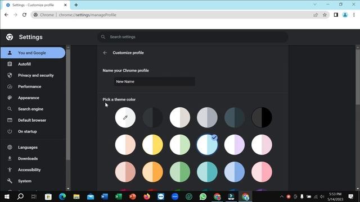Viewport: 360px width, 202px height.
Task: Open WhatsApp from the taskbar
Action: point(203,197)
